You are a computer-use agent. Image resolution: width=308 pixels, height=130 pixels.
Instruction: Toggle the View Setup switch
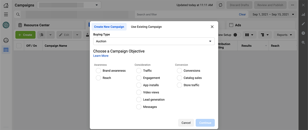[x=237, y=35]
